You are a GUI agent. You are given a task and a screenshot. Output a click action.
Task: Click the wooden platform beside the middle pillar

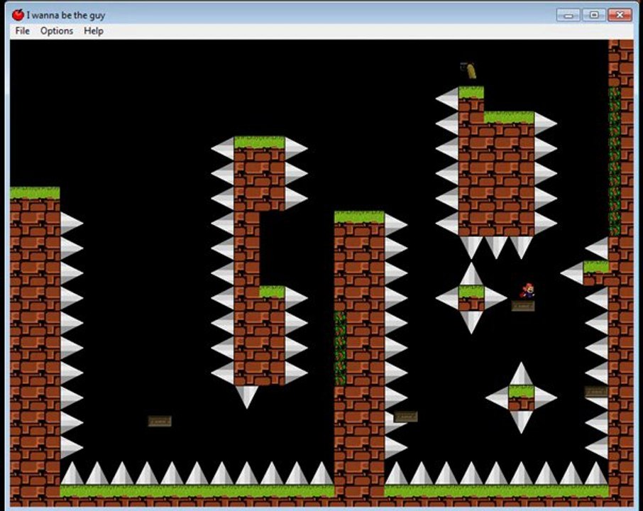tap(405, 417)
